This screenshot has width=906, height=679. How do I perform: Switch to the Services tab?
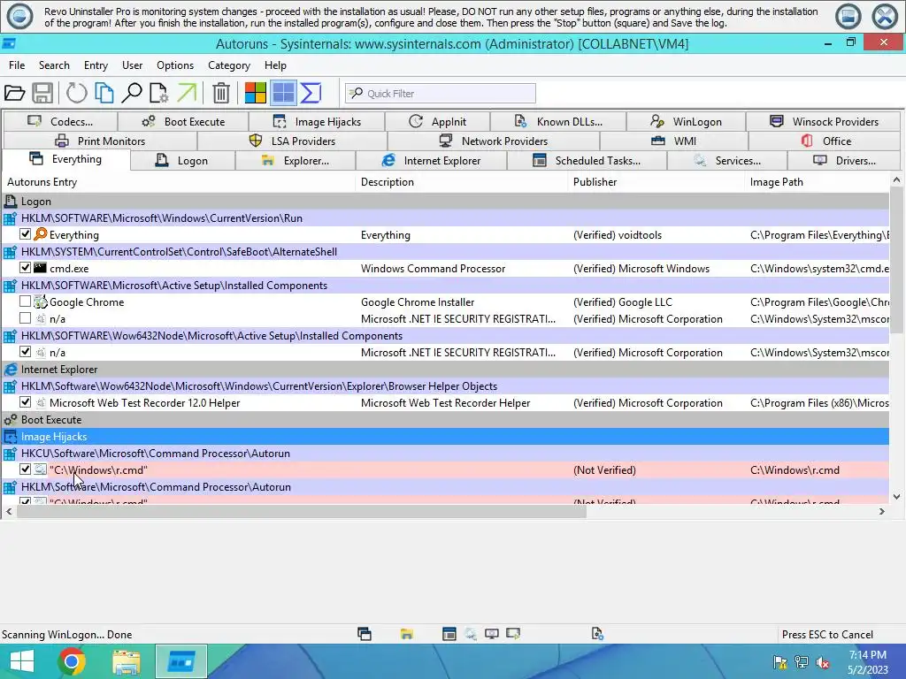coord(727,161)
